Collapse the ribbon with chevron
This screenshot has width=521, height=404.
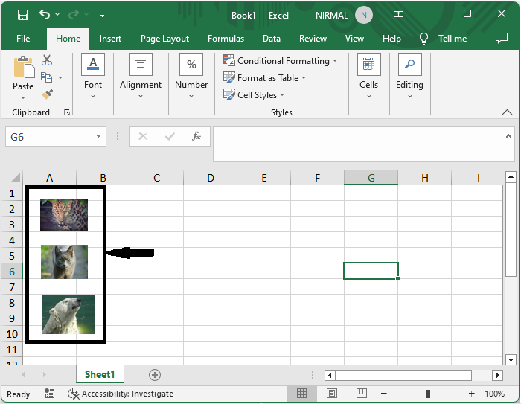507,112
